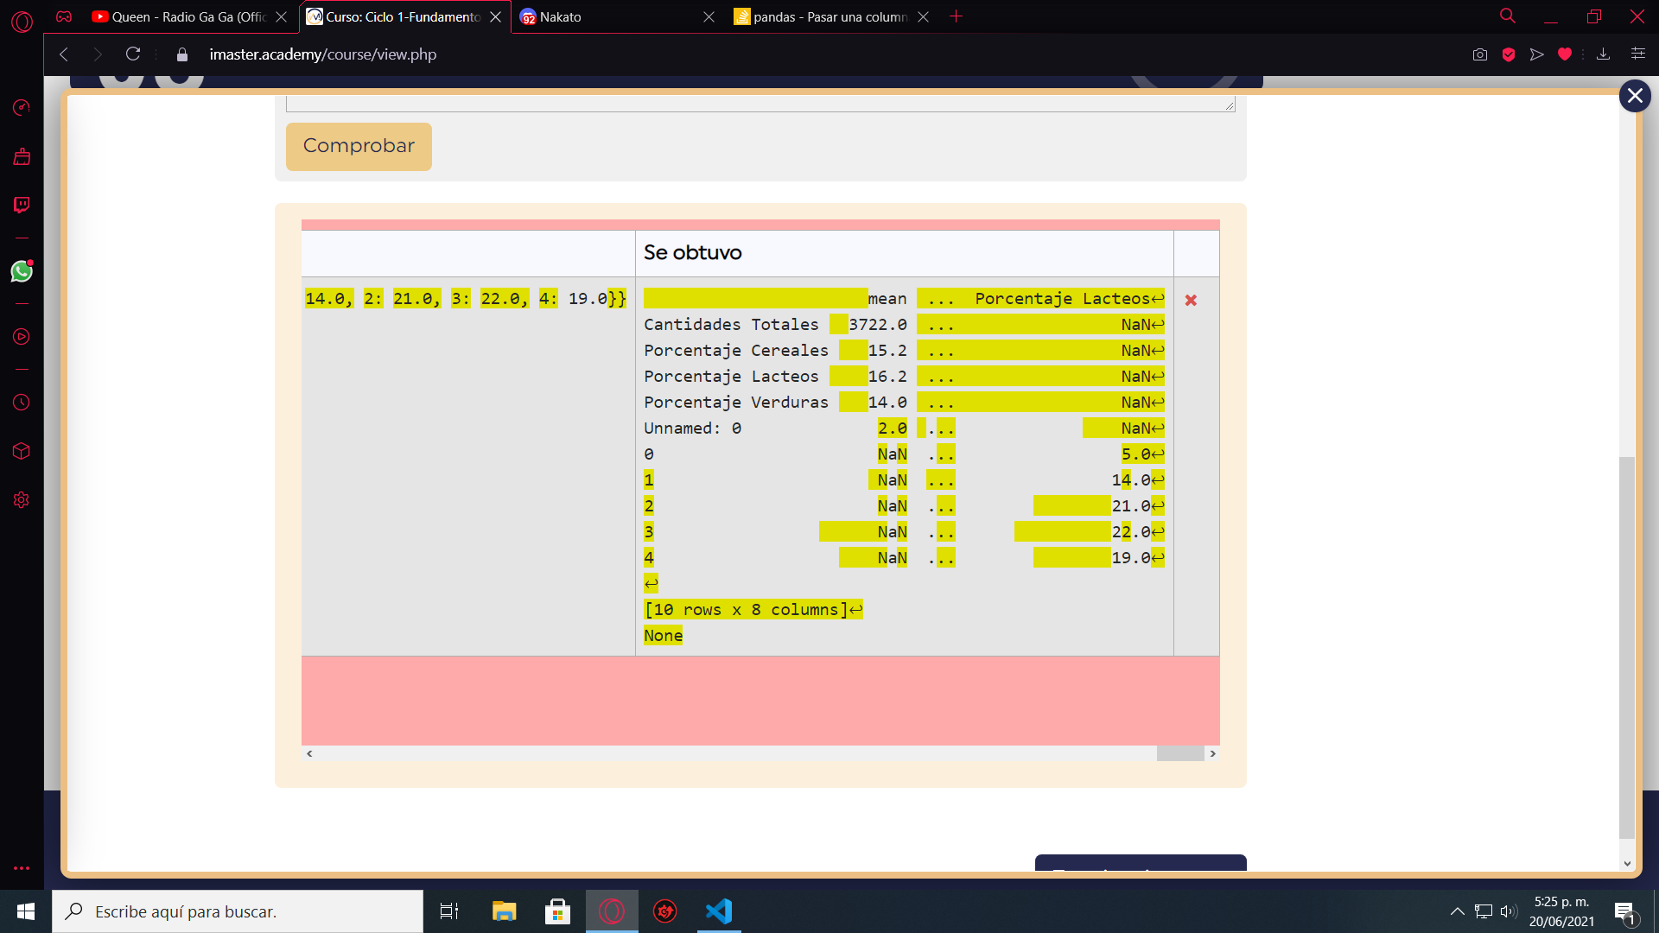Click the red X failed-test mark
1659x933 pixels.
1191,300
